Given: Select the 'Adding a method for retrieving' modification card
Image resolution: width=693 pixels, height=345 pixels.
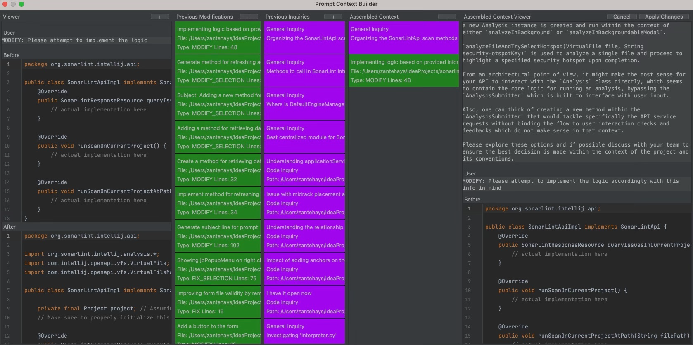Looking at the screenshot, I should 218,137.
